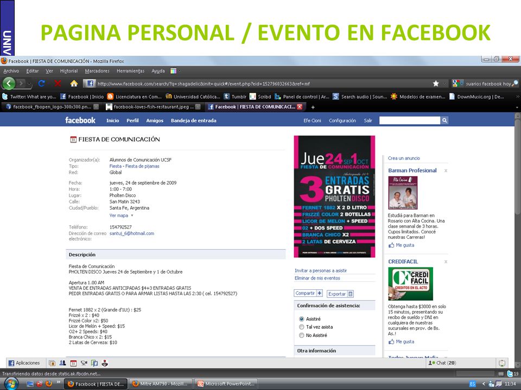Click the Show Desktop quick launch icon
Screen dimensions: 521x390
coord(30,384)
